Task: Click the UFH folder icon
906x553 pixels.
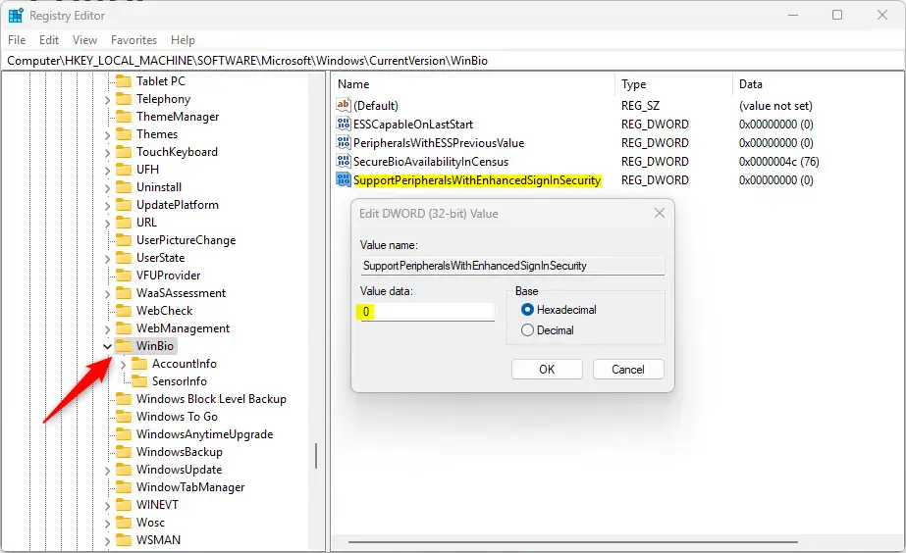Action: tap(124, 169)
